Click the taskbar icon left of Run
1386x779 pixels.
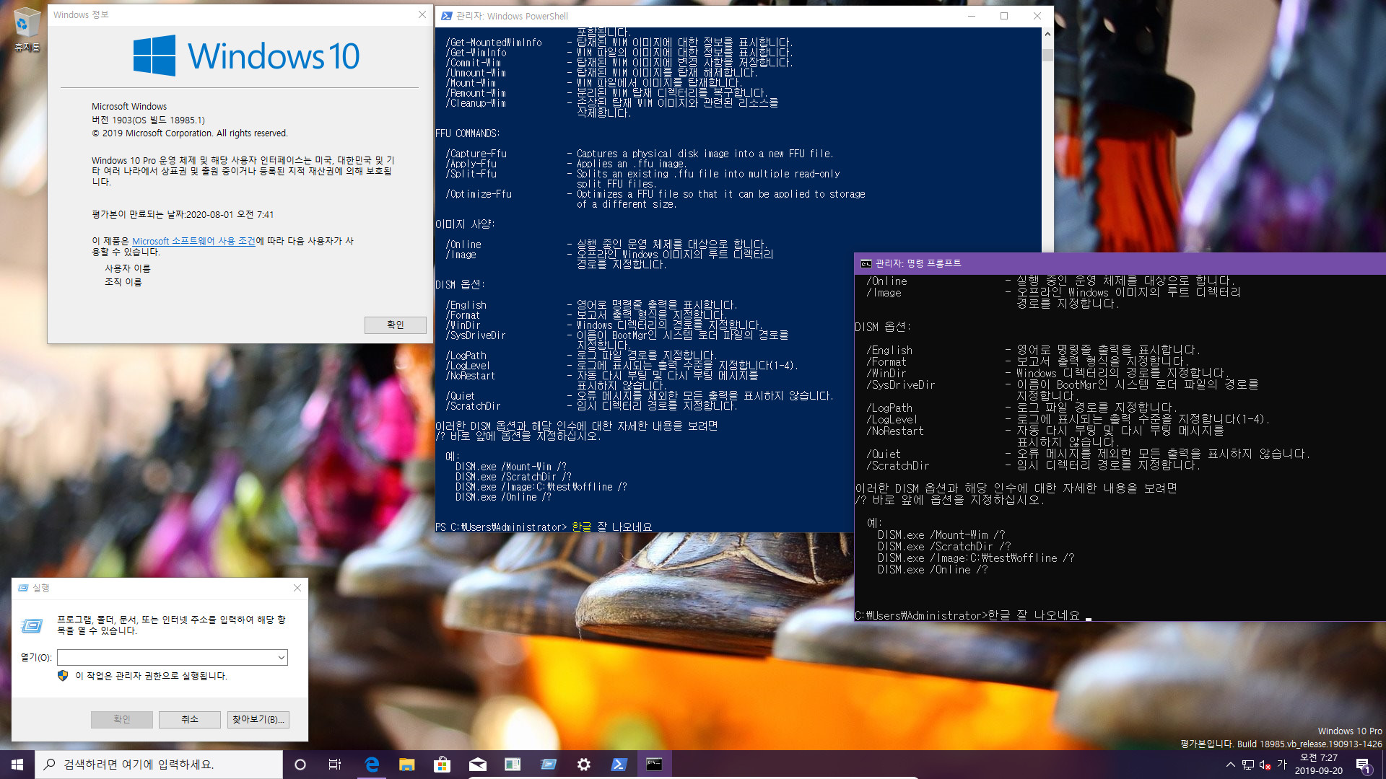(513, 765)
